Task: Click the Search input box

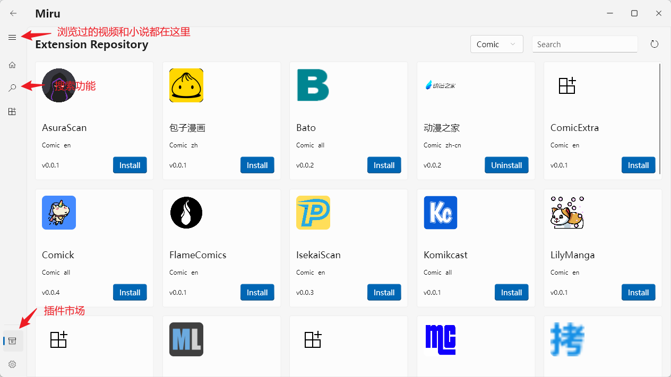Action: click(x=584, y=44)
